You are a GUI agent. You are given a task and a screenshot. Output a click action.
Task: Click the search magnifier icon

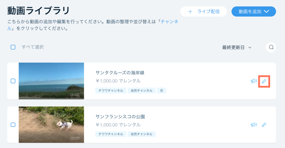click(x=271, y=47)
